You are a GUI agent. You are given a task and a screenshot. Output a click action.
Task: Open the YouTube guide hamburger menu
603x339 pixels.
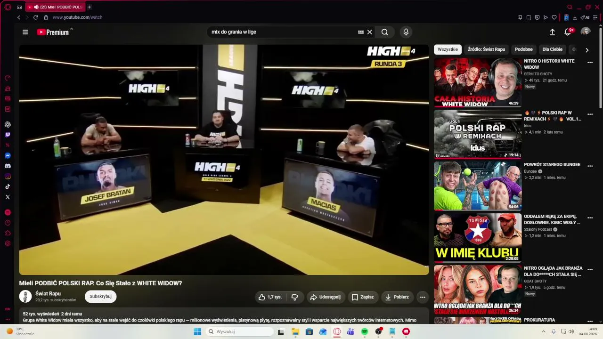25,32
